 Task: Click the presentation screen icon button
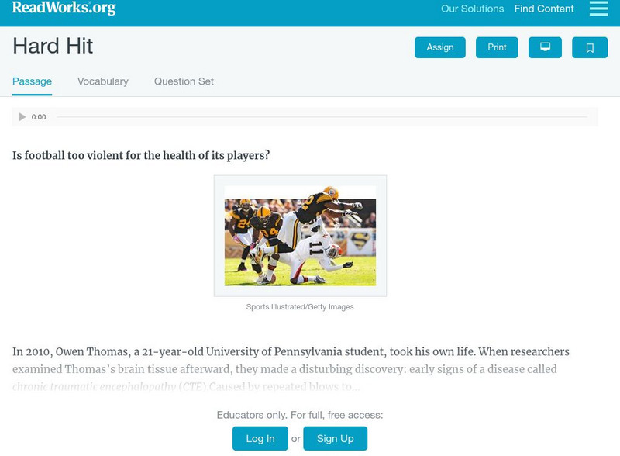pyautogui.click(x=545, y=47)
